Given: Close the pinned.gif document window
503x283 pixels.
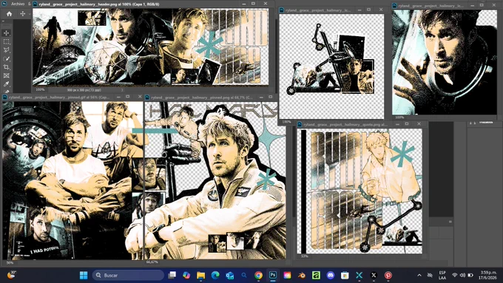Looking at the screenshot, I should pyautogui.click(x=140, y=97).
